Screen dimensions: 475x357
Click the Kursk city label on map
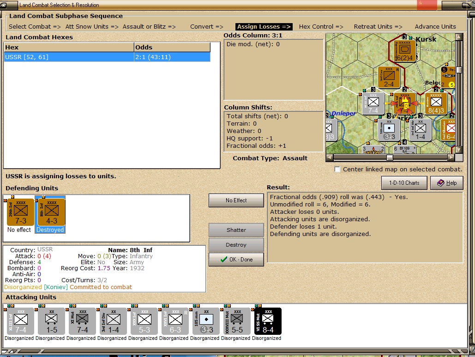click(426, 39)
